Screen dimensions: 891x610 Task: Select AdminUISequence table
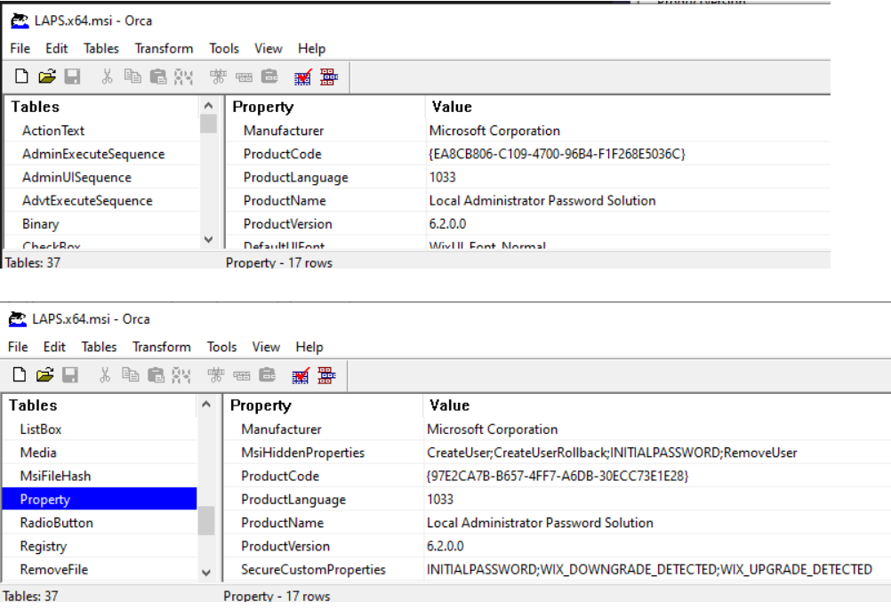[x=76, y=177]
